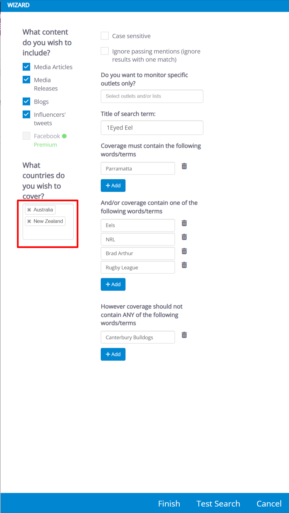Delete the Canterbury Bulldogs exclusion term
The height and width of the screenshot is (513, 289).
pos(184,335)
